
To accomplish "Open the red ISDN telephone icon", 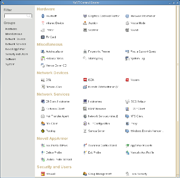I will (85, 80).
